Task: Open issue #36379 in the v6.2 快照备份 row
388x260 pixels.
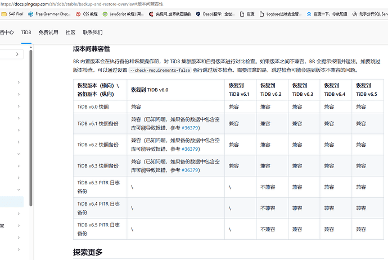Action: (x=190, y=149)
